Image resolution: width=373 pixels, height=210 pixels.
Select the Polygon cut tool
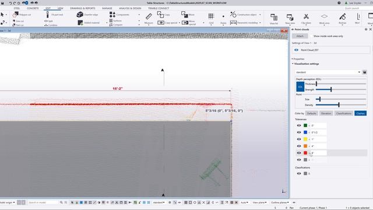click(x=22, y=15)
